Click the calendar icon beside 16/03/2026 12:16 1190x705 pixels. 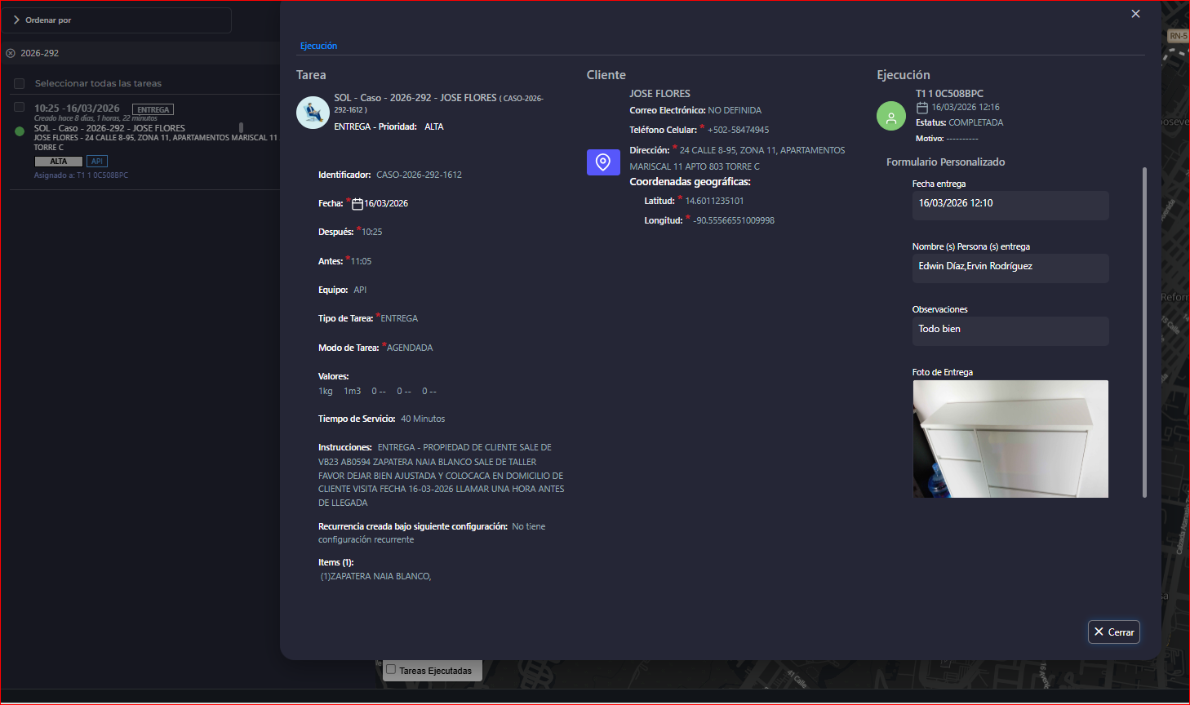coord(922,108)
